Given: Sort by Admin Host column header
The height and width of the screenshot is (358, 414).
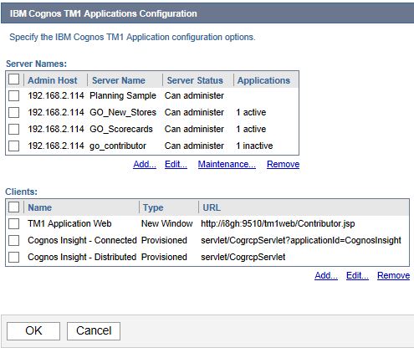Looking at the screenshot, I should 53,80.
